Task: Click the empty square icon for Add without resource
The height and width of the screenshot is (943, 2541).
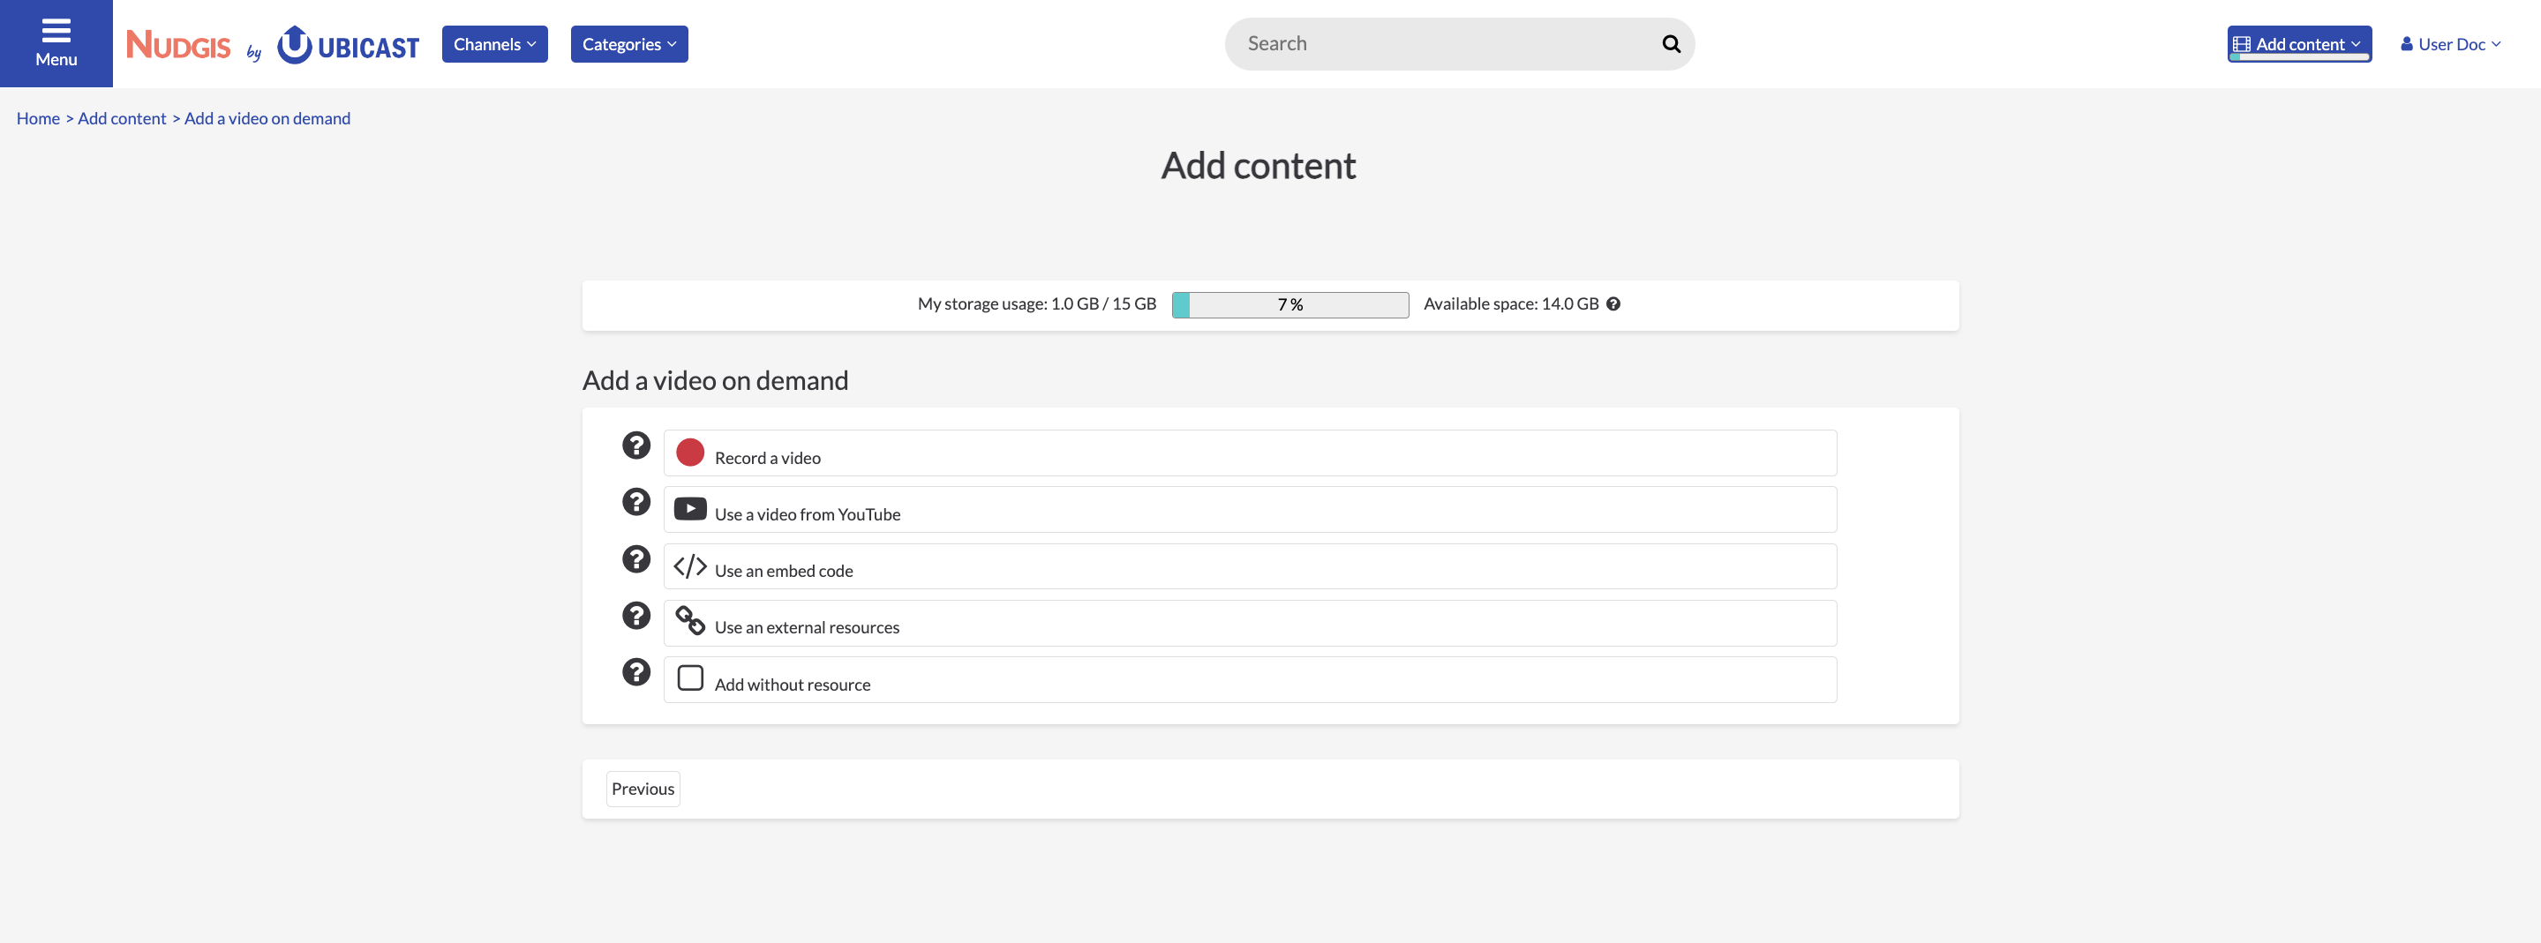Action: [x=690, y=677]
